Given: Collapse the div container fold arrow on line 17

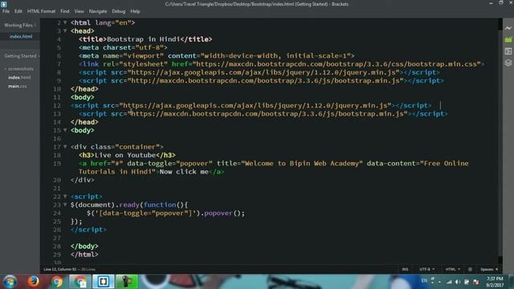Looking at the screenshot, I should (65, 147).
